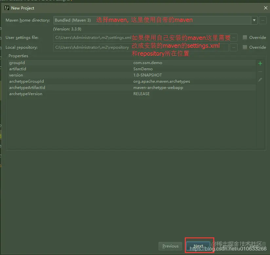Viewport: 270px width, 255px height.
Task: Click the Next button
Action: tap(198, 246)
